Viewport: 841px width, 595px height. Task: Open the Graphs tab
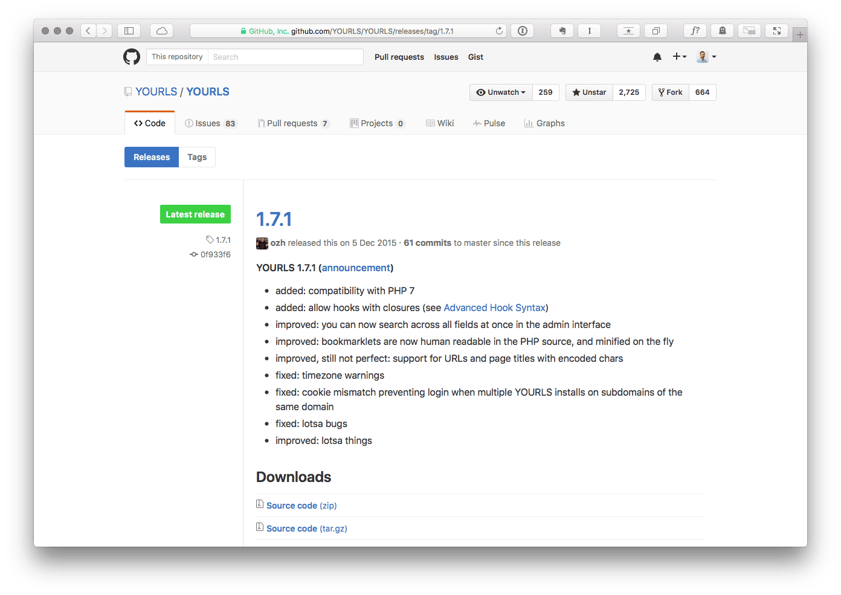[544, 123]
